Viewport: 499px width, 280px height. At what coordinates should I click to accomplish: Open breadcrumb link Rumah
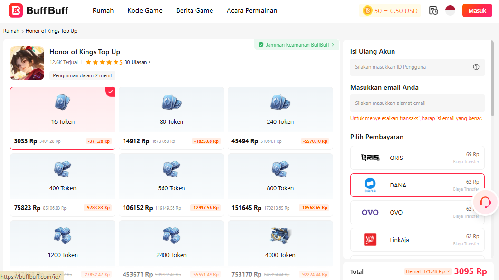click(11, 30)
